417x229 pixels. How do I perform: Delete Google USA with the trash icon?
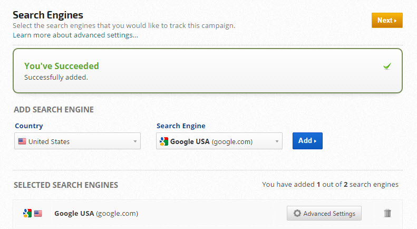click(387, 213)
